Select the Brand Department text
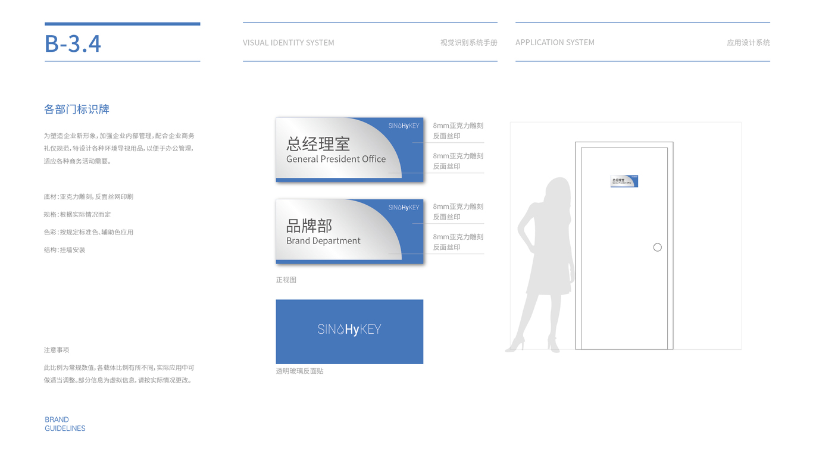The image size is (813, 457). 323,240
